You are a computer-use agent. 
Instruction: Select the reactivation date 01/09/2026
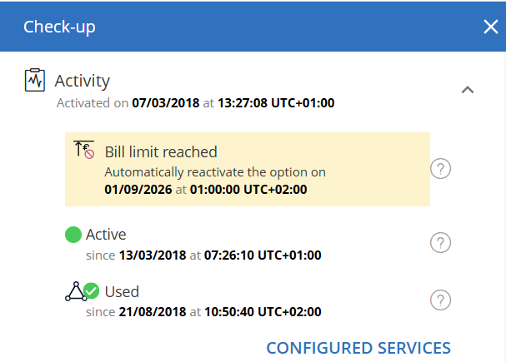138,190
